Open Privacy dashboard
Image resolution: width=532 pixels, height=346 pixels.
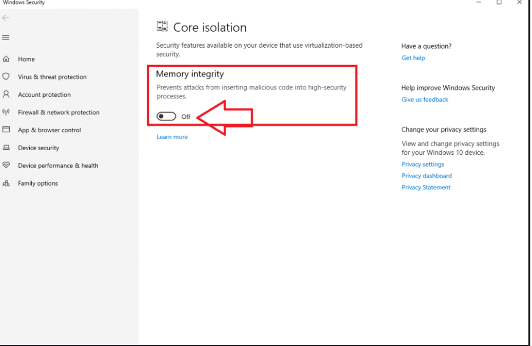coord(426,175)
